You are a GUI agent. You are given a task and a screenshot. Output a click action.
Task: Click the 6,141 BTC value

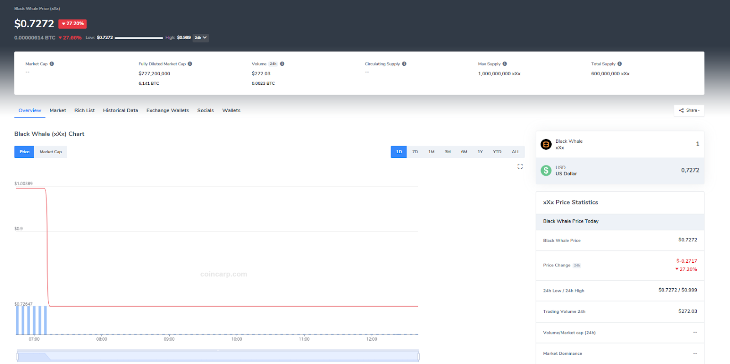(x=149, y=83)
